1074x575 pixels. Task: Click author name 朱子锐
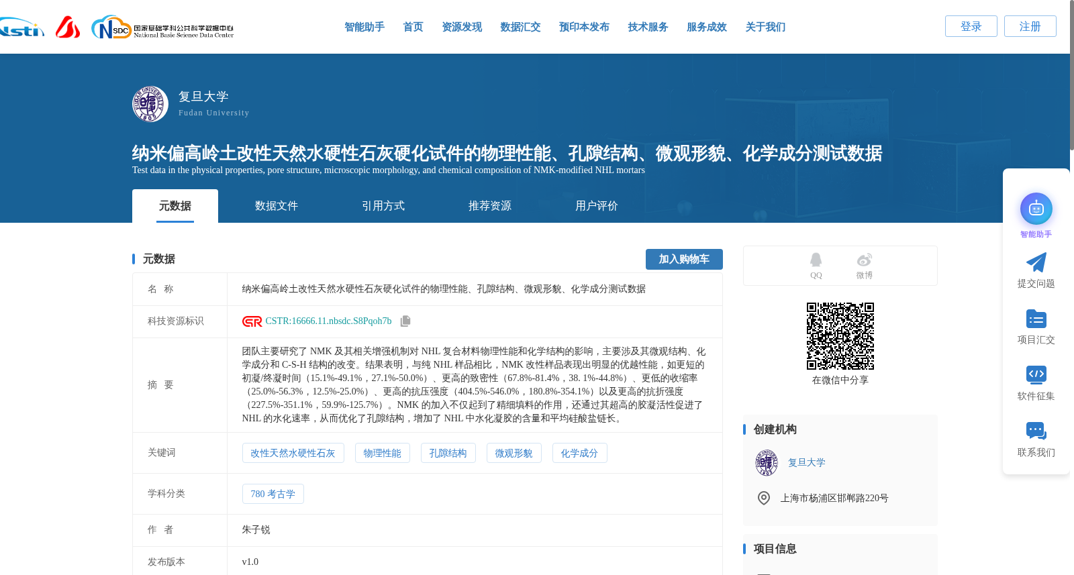tap(256, 530)
